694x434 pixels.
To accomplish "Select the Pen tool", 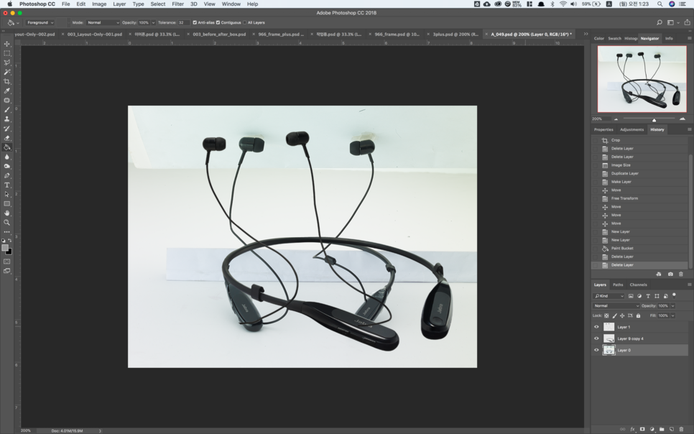I will pyautogui.click(x=6, y=176).
